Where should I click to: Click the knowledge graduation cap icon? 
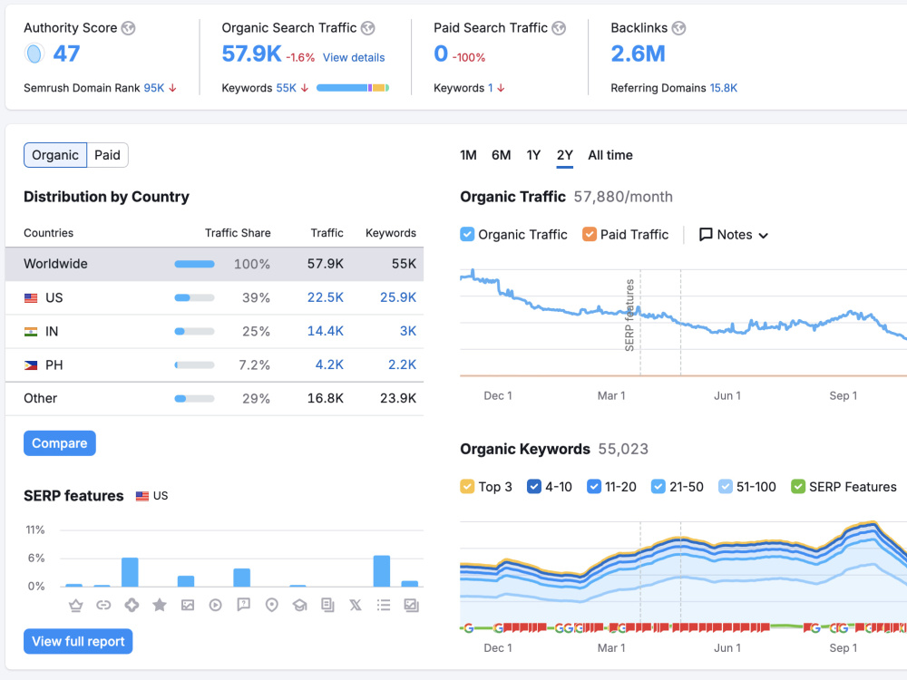click(x=299, y=606)
